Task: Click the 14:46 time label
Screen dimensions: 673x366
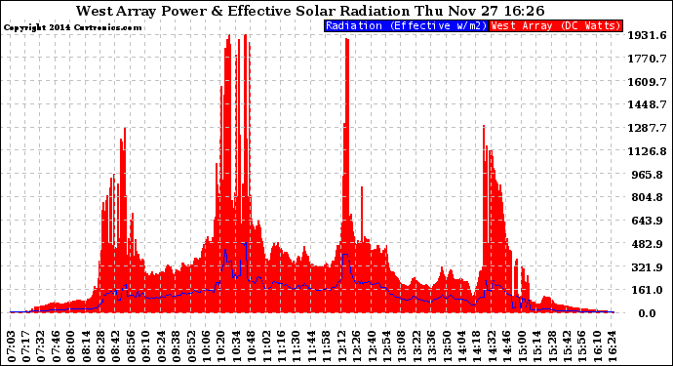Action: tap(506, 346)
